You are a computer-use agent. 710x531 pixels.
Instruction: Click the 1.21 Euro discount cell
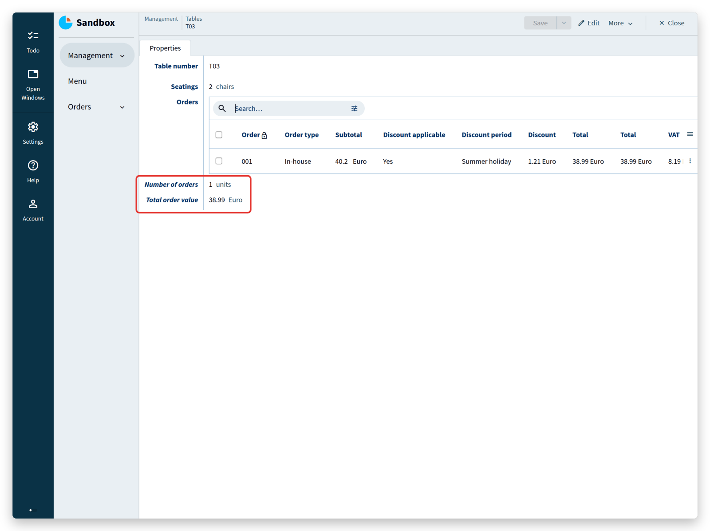[x=542, y=161]
